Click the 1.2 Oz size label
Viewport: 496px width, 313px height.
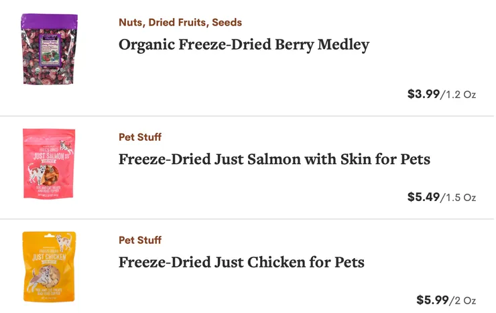click(460, 95)
